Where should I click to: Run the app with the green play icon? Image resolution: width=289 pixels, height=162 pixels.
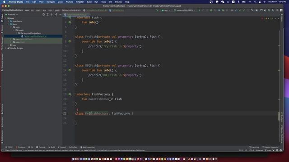[199, 10]
